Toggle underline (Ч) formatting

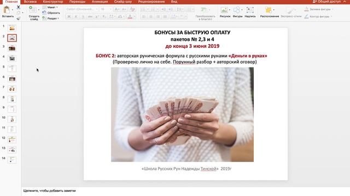tap(83, 17)
